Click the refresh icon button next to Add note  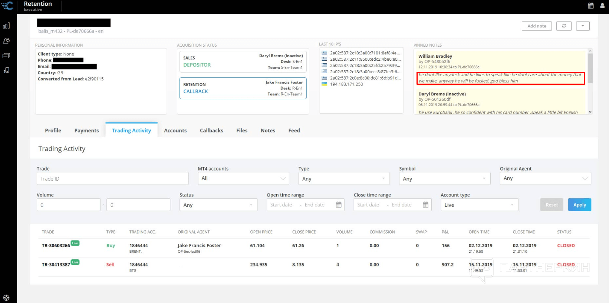(564, 26)
